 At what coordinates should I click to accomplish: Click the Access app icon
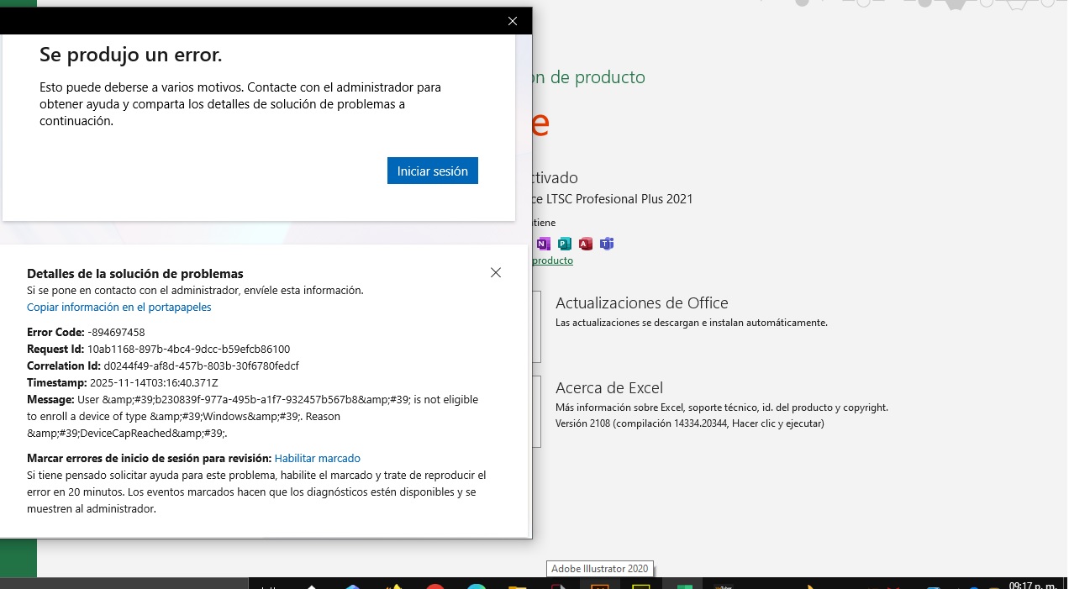[x=586, y=244]
